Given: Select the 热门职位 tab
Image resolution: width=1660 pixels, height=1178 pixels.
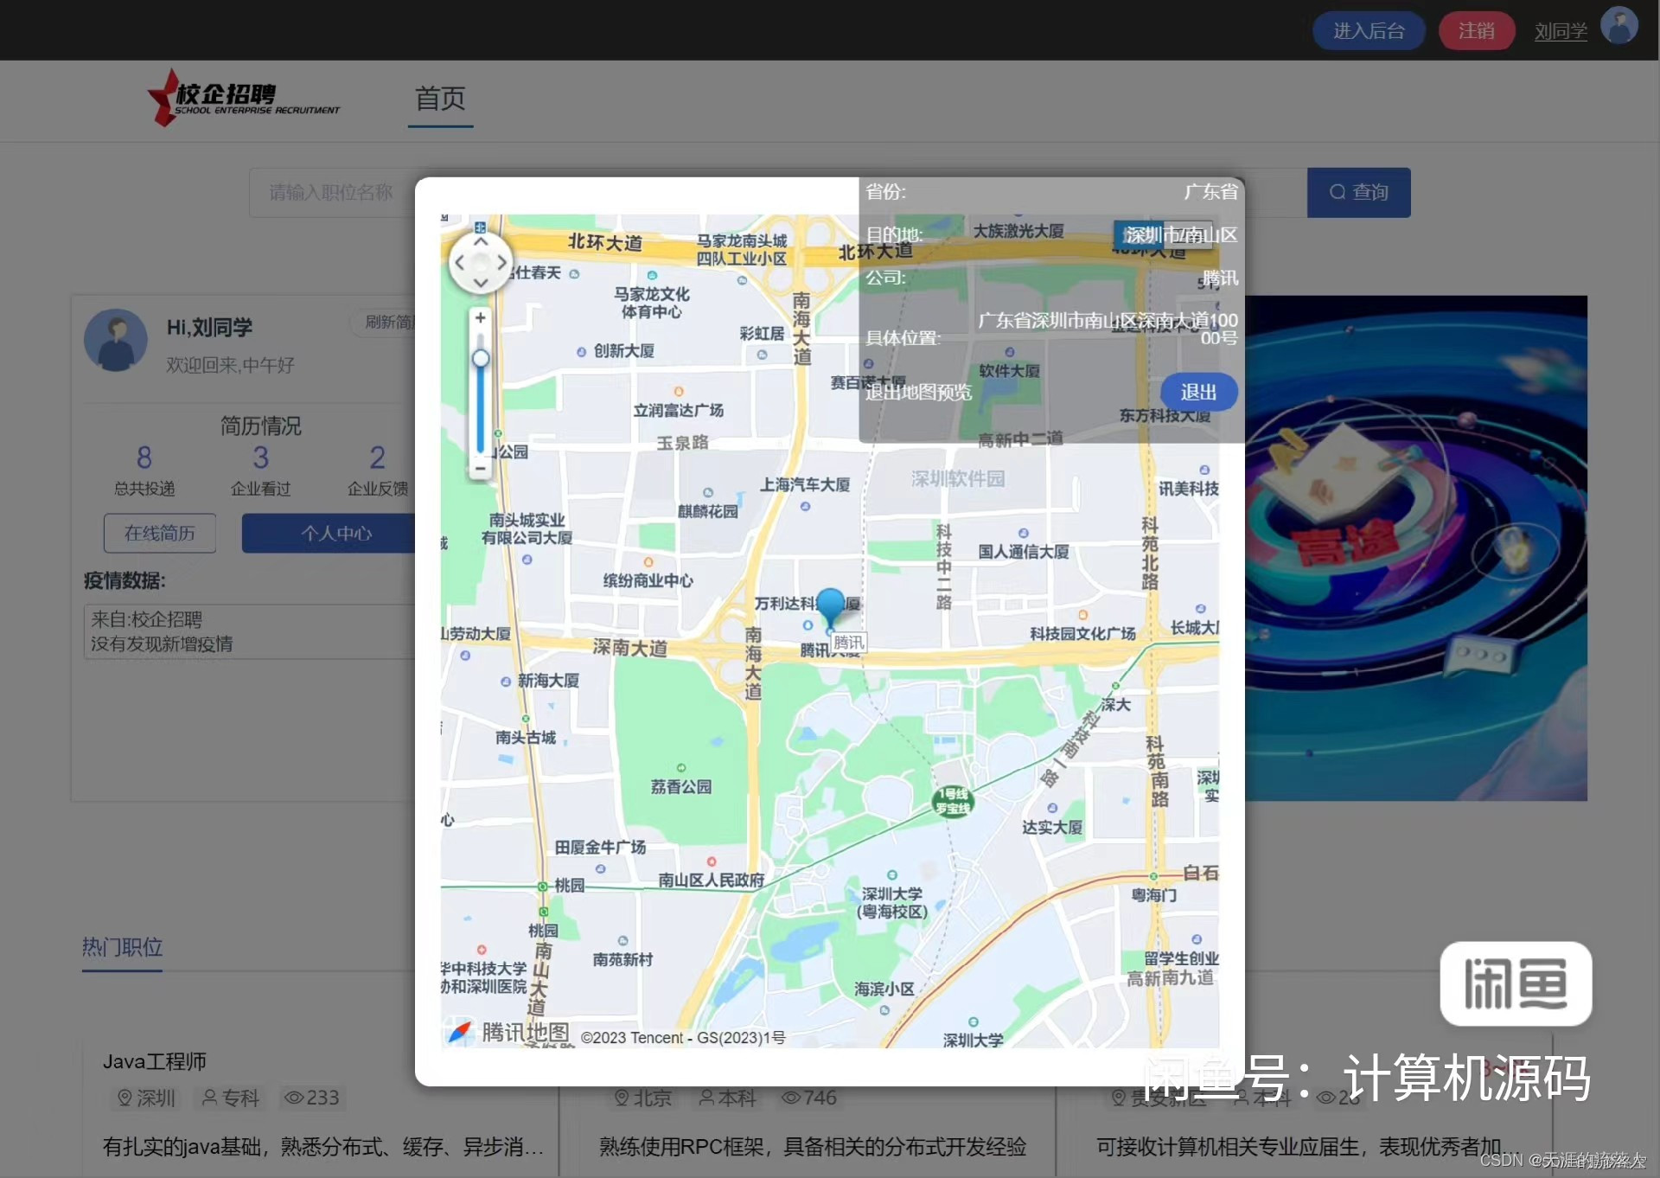Looking at the screenshot, I should (x=122, y=947).
